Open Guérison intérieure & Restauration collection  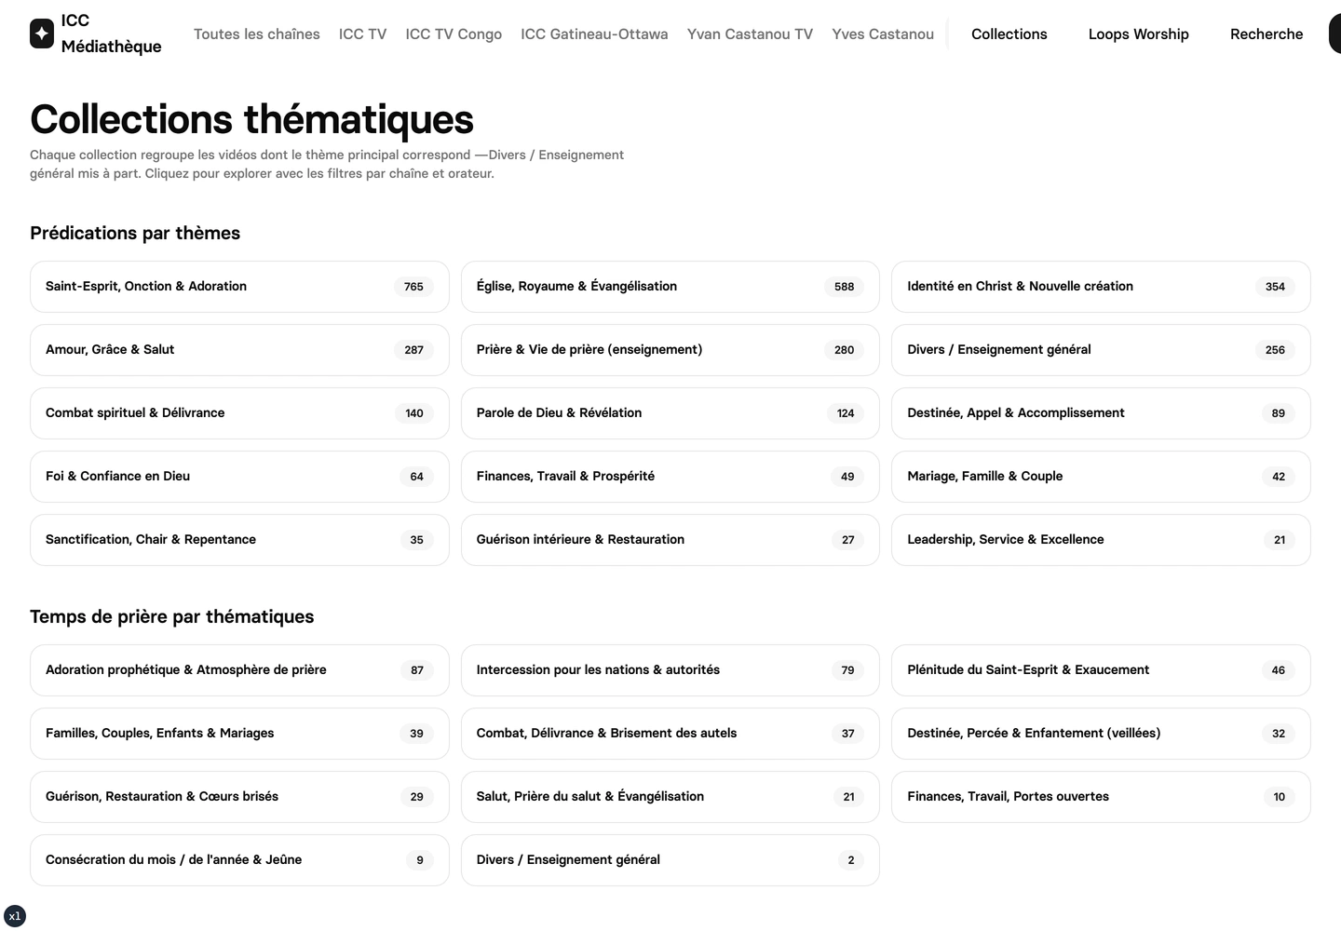670,540
